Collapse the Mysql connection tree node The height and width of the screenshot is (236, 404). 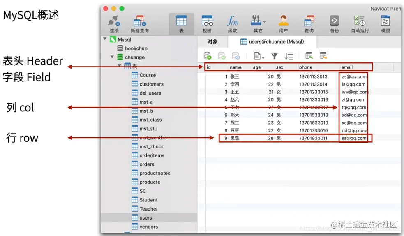pos(105,39)
